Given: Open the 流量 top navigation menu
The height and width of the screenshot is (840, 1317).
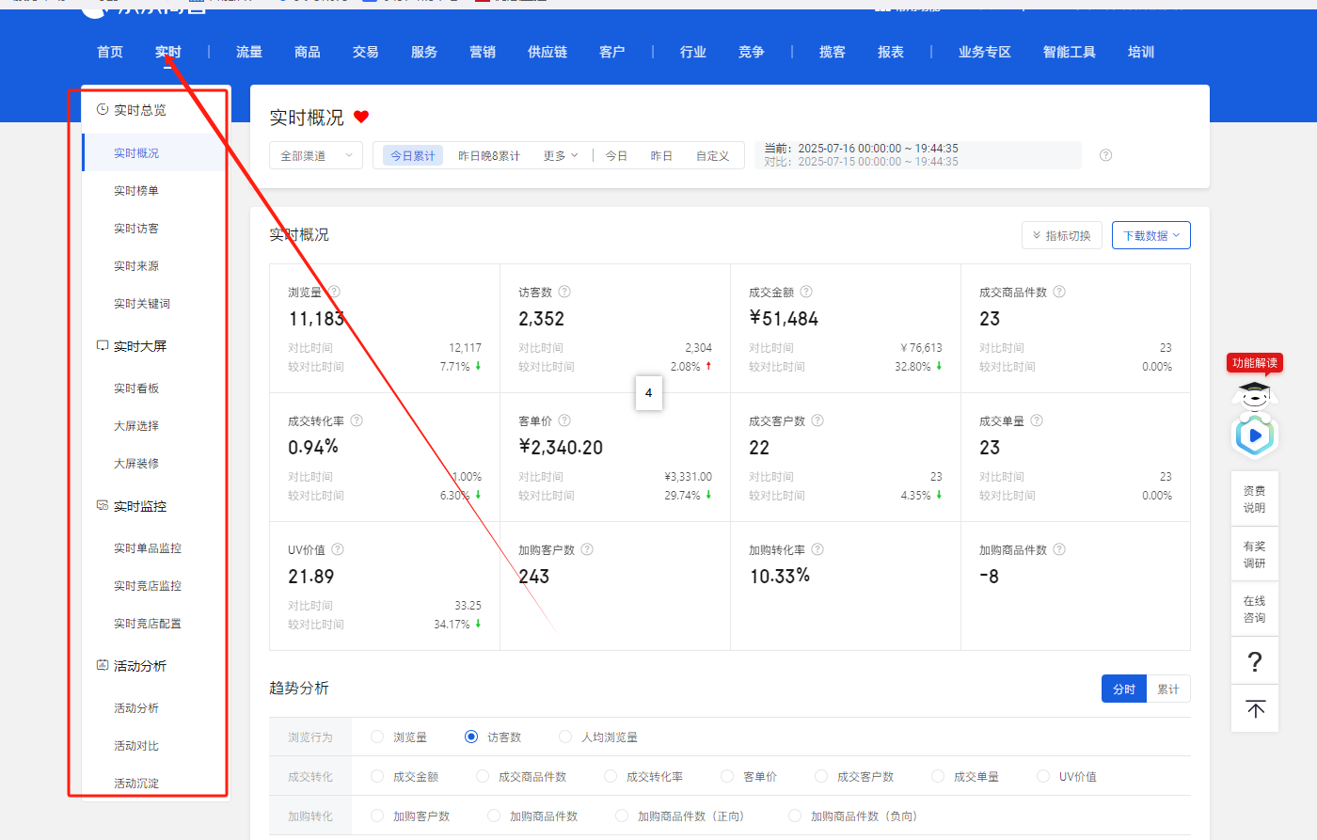Looking at the screenshot, I should point(249,52).
